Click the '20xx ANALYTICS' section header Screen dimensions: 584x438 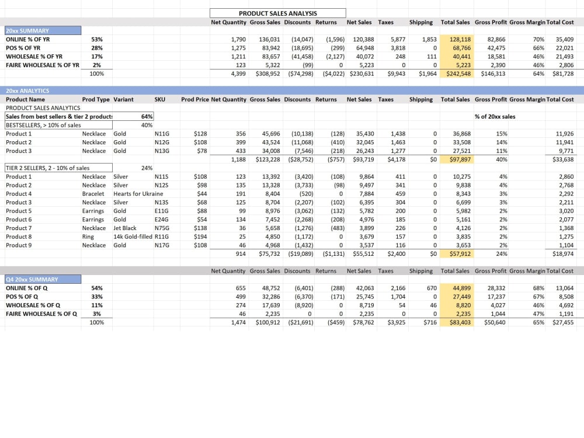tap(27, 91)
